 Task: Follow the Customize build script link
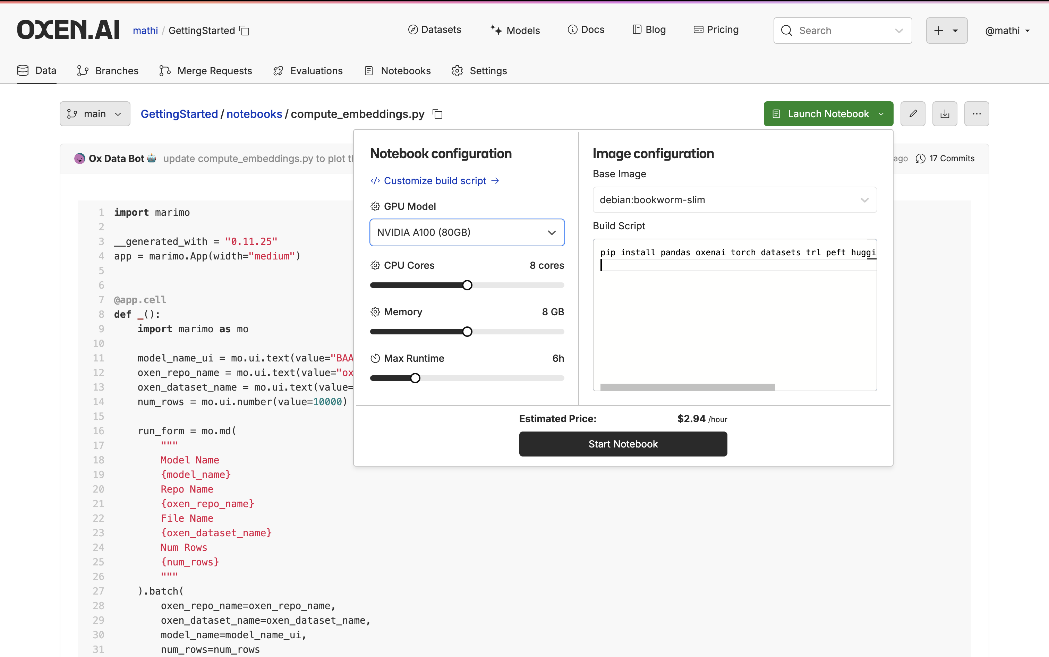coord(435,181)
